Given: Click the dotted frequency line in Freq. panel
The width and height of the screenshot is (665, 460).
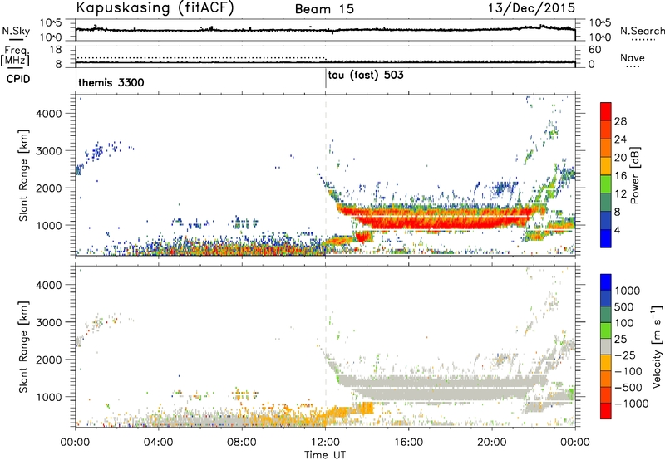Looking at the screenshot, I should pyautogui.click(x=200, y=57).
